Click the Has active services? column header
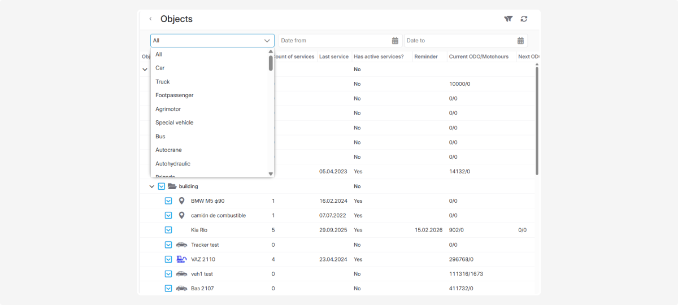This screenshot has width=678, height=305. click(379, 56)
